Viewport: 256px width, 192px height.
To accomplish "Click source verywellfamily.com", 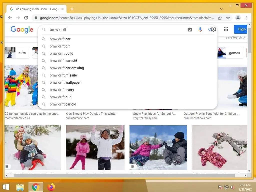I will click(145, 118).
